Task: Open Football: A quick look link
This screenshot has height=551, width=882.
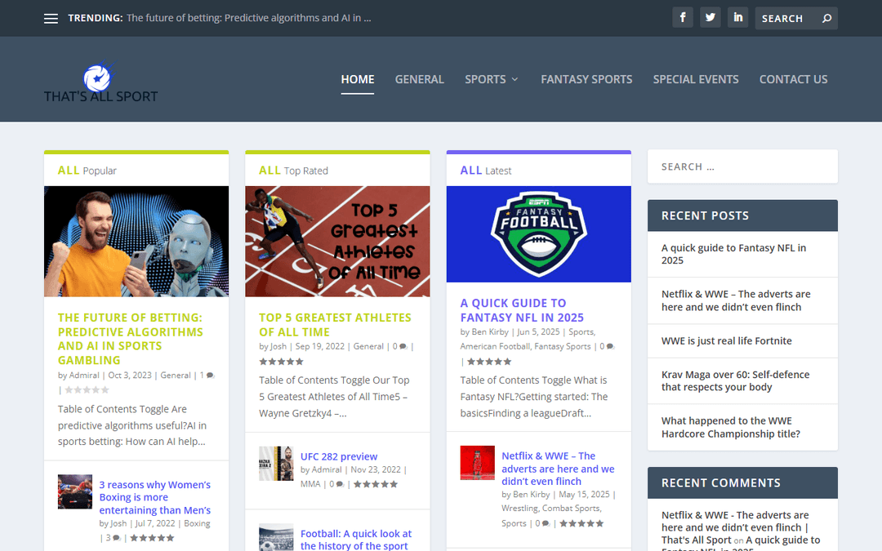Action: click(356, 540)
